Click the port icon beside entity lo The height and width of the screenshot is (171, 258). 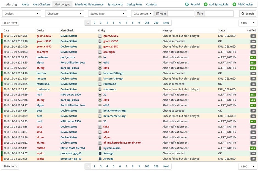[100, 57]
